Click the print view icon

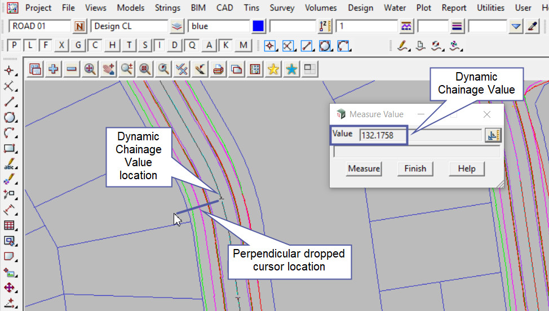(x=219, y=69)
